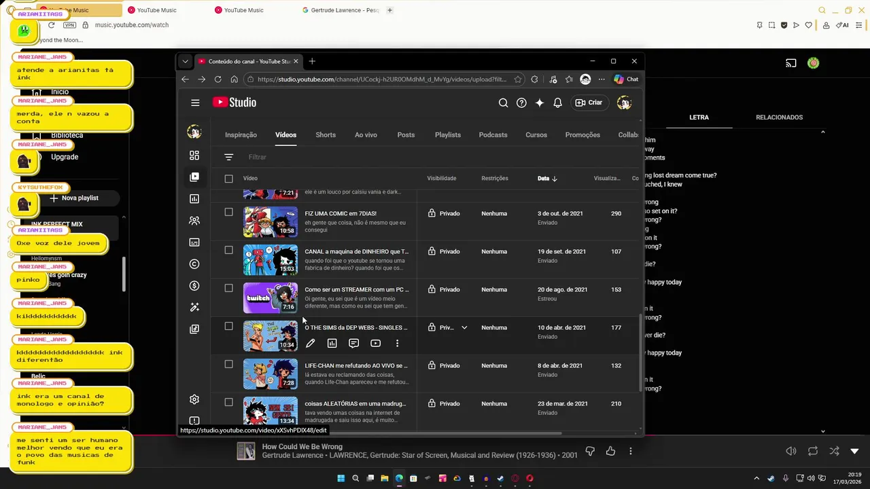Check the box for CANAL a maquina de DINHEIRO

point(228,250)
